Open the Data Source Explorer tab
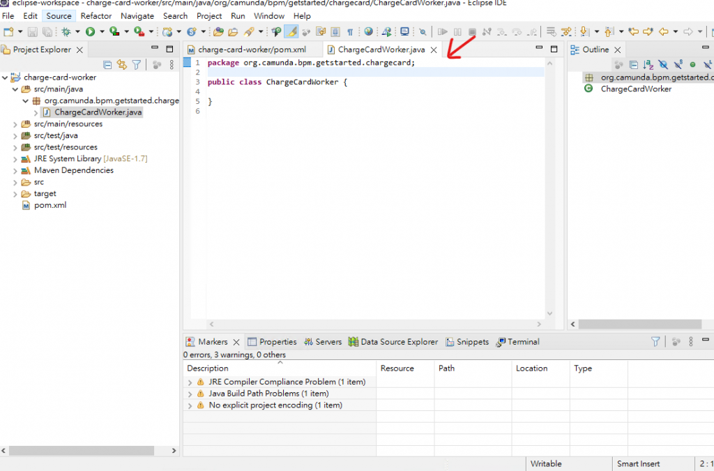Image resolution: width=714 pixels, height=471 pixels. [393, 342]
